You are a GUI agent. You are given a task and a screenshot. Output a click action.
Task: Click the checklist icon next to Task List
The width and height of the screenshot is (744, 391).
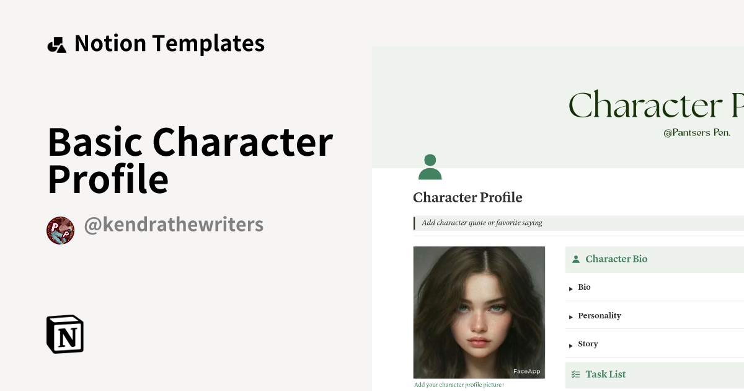576,374
